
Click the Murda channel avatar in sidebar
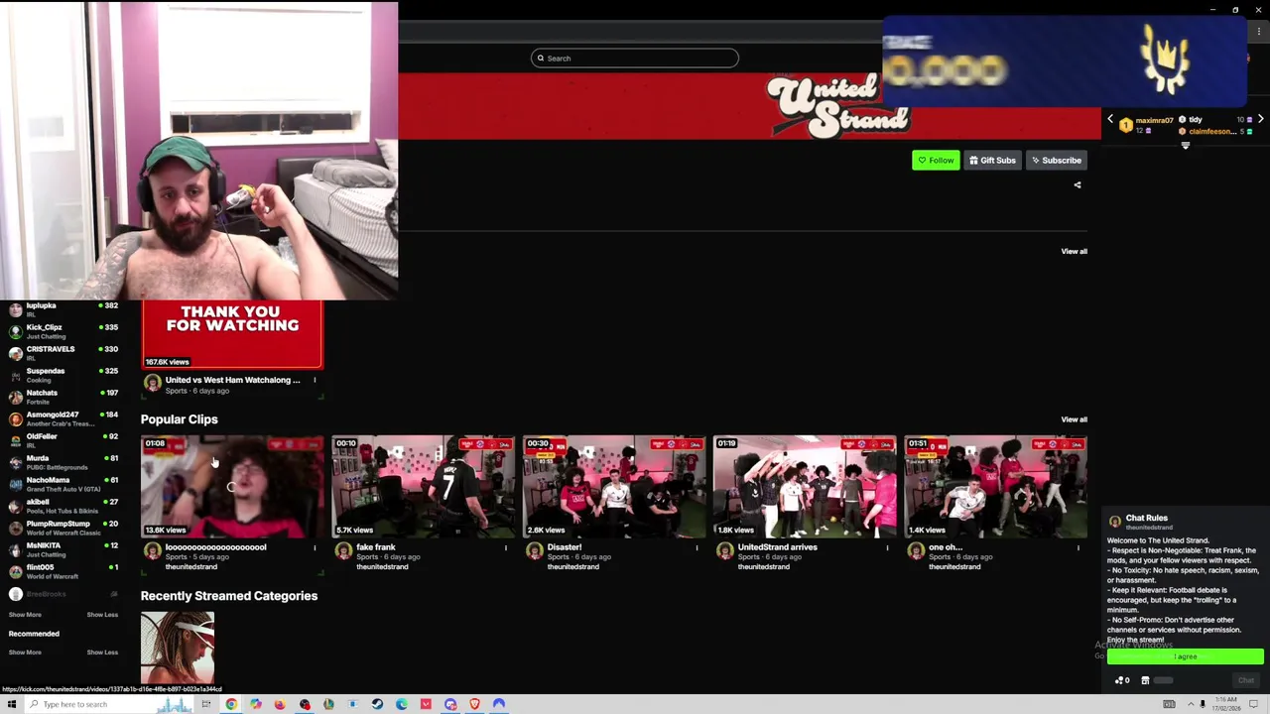15,462
